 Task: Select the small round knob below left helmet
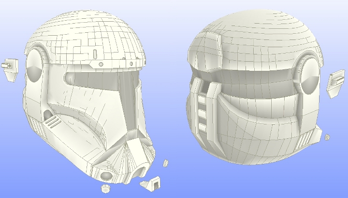(106, 188)
